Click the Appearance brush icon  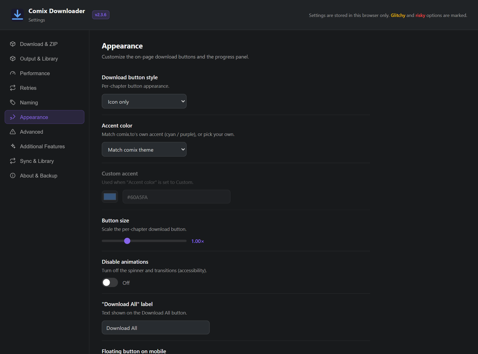click(13, 117)
